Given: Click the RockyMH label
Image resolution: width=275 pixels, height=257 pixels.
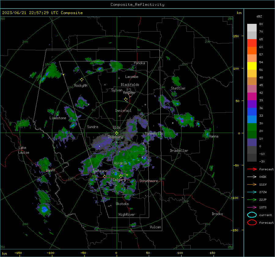Looking at the screenshot, I should [81, 86].
